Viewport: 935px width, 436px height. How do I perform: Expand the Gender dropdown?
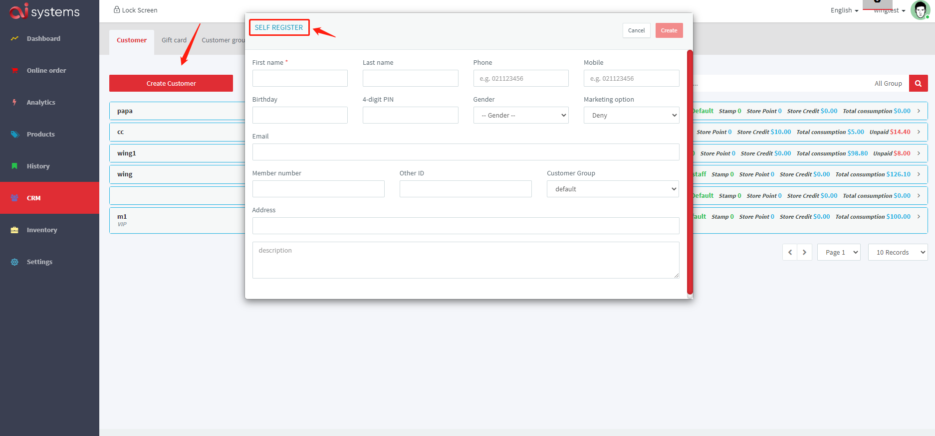tap(520, 115)
